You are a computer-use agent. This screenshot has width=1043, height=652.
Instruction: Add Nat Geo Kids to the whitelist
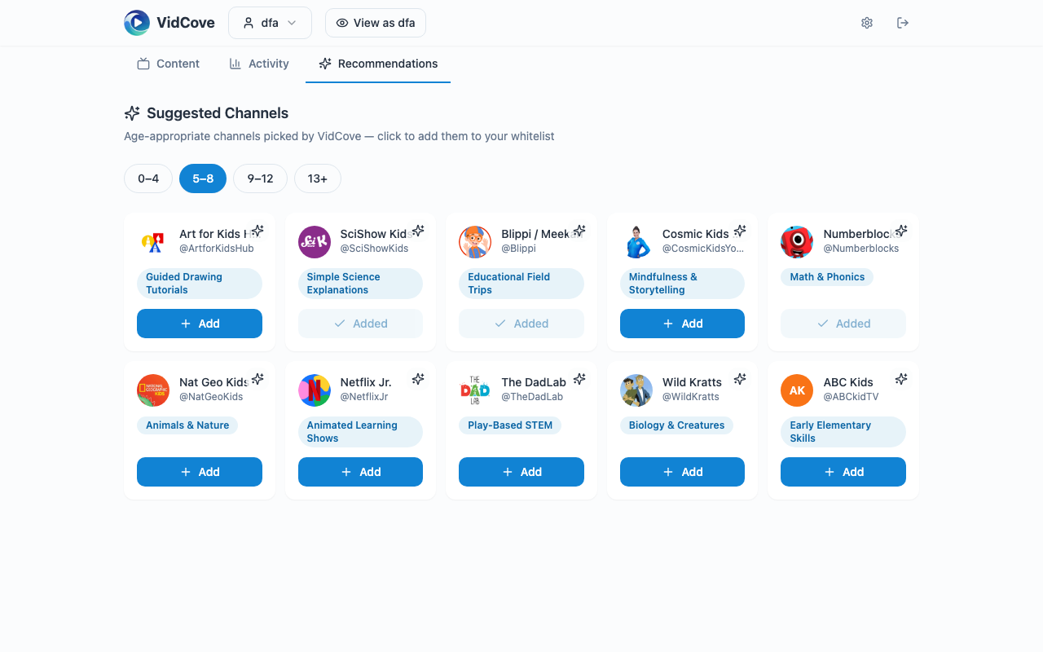click(x=199, y=472)
